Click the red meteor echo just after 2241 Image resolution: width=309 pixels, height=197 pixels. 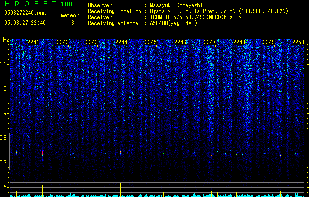[x=42, y=153]
